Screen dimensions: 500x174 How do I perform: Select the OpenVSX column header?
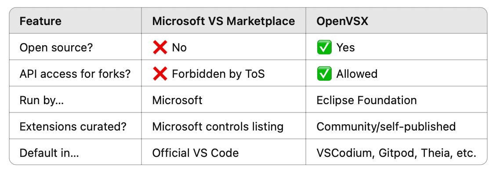tap(342, 21)
